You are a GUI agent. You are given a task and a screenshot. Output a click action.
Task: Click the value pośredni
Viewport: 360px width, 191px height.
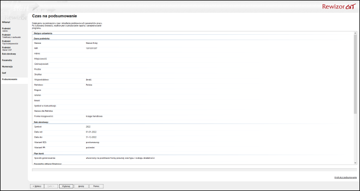point(90,148)
